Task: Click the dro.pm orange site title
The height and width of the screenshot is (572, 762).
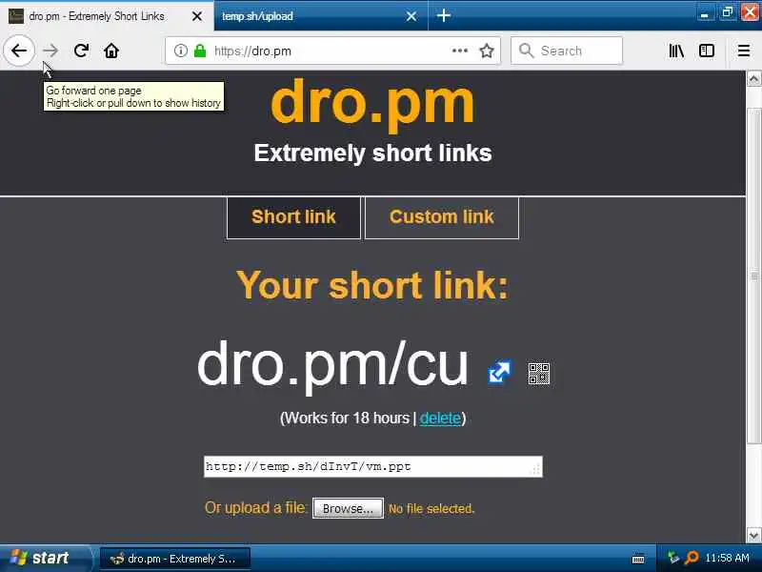Action: tap(372, 104)
